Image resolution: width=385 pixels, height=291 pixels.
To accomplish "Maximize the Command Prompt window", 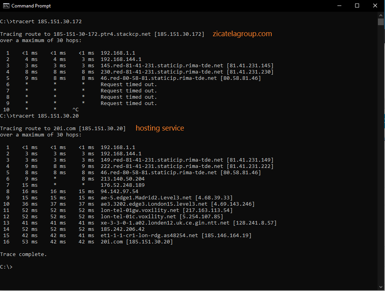I will coord(357,6).
